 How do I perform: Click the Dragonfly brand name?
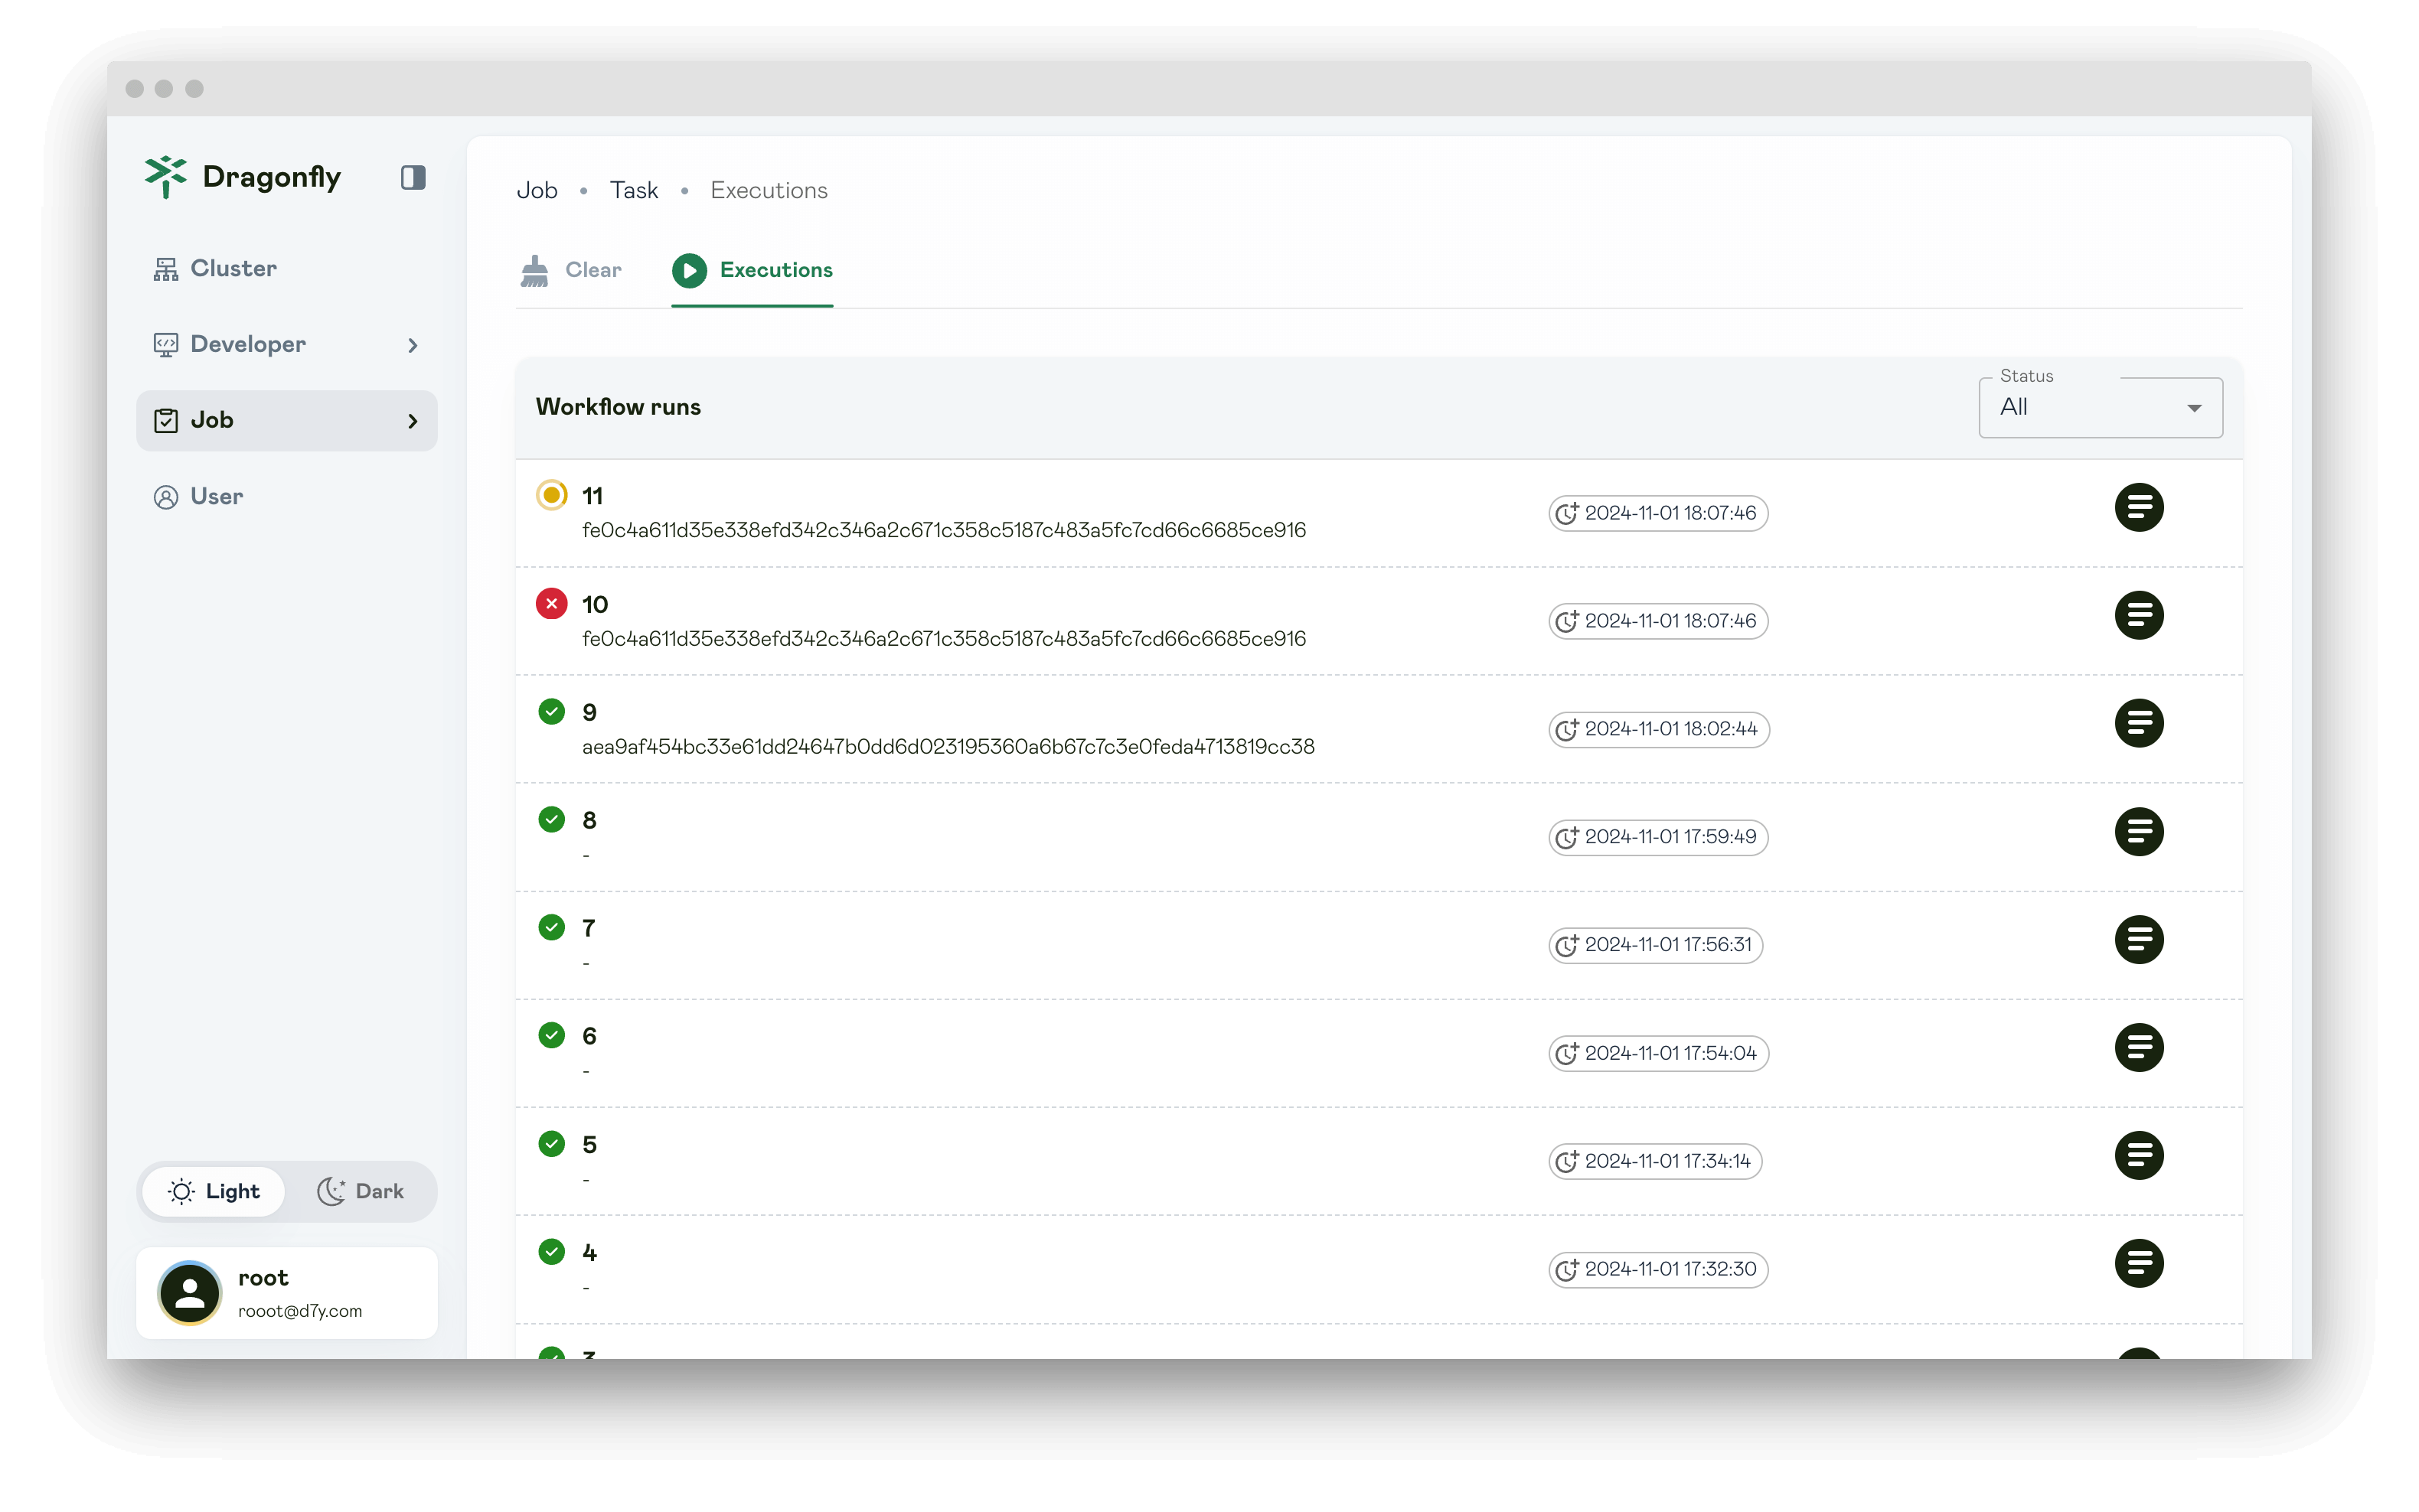coord(272,177)
